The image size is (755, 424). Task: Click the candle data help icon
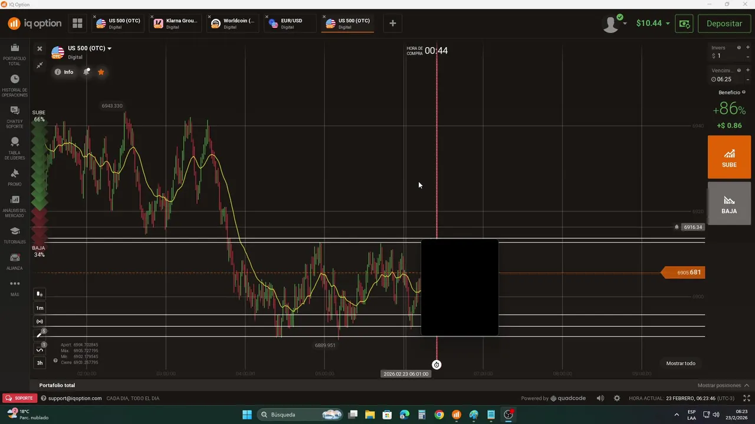[55, 360]
